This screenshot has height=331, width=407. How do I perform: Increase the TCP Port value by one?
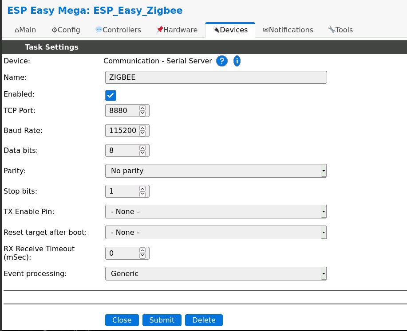pos(142,108)
